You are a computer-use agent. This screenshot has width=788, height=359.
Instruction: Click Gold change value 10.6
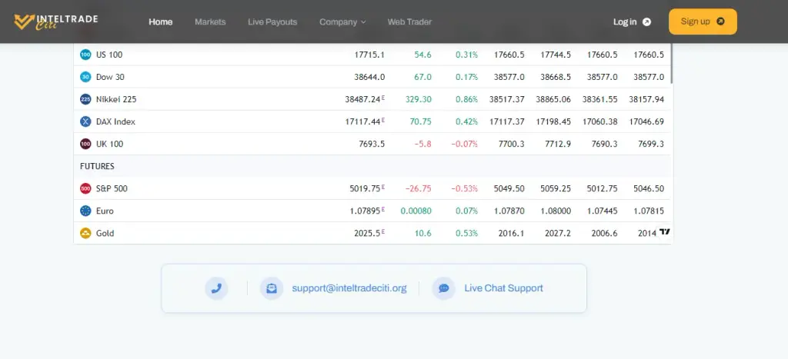pos(422,234)
